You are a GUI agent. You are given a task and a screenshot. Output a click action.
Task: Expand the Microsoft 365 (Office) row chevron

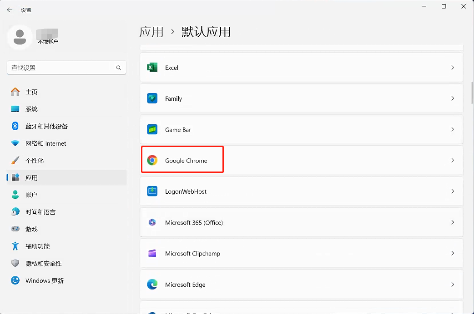point(453,222)
